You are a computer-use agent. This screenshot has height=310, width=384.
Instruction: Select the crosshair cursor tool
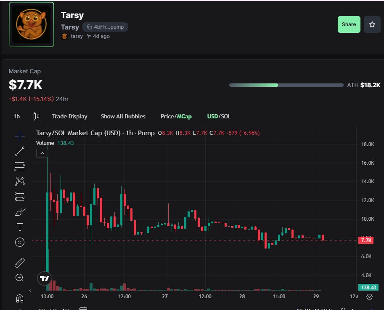pos(20,136)
